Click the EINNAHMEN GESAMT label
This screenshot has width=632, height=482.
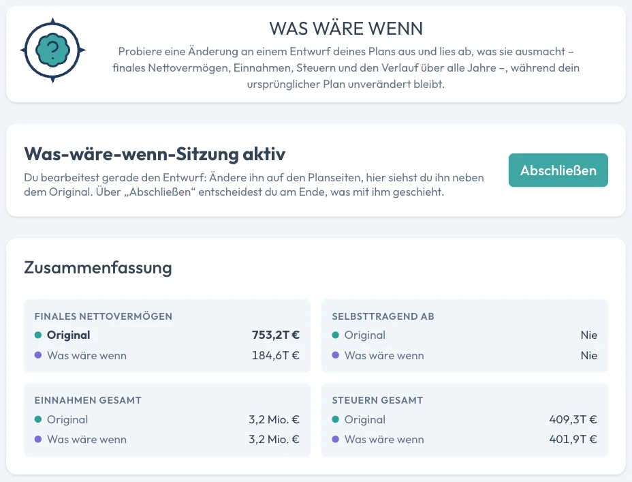(88, 400)
